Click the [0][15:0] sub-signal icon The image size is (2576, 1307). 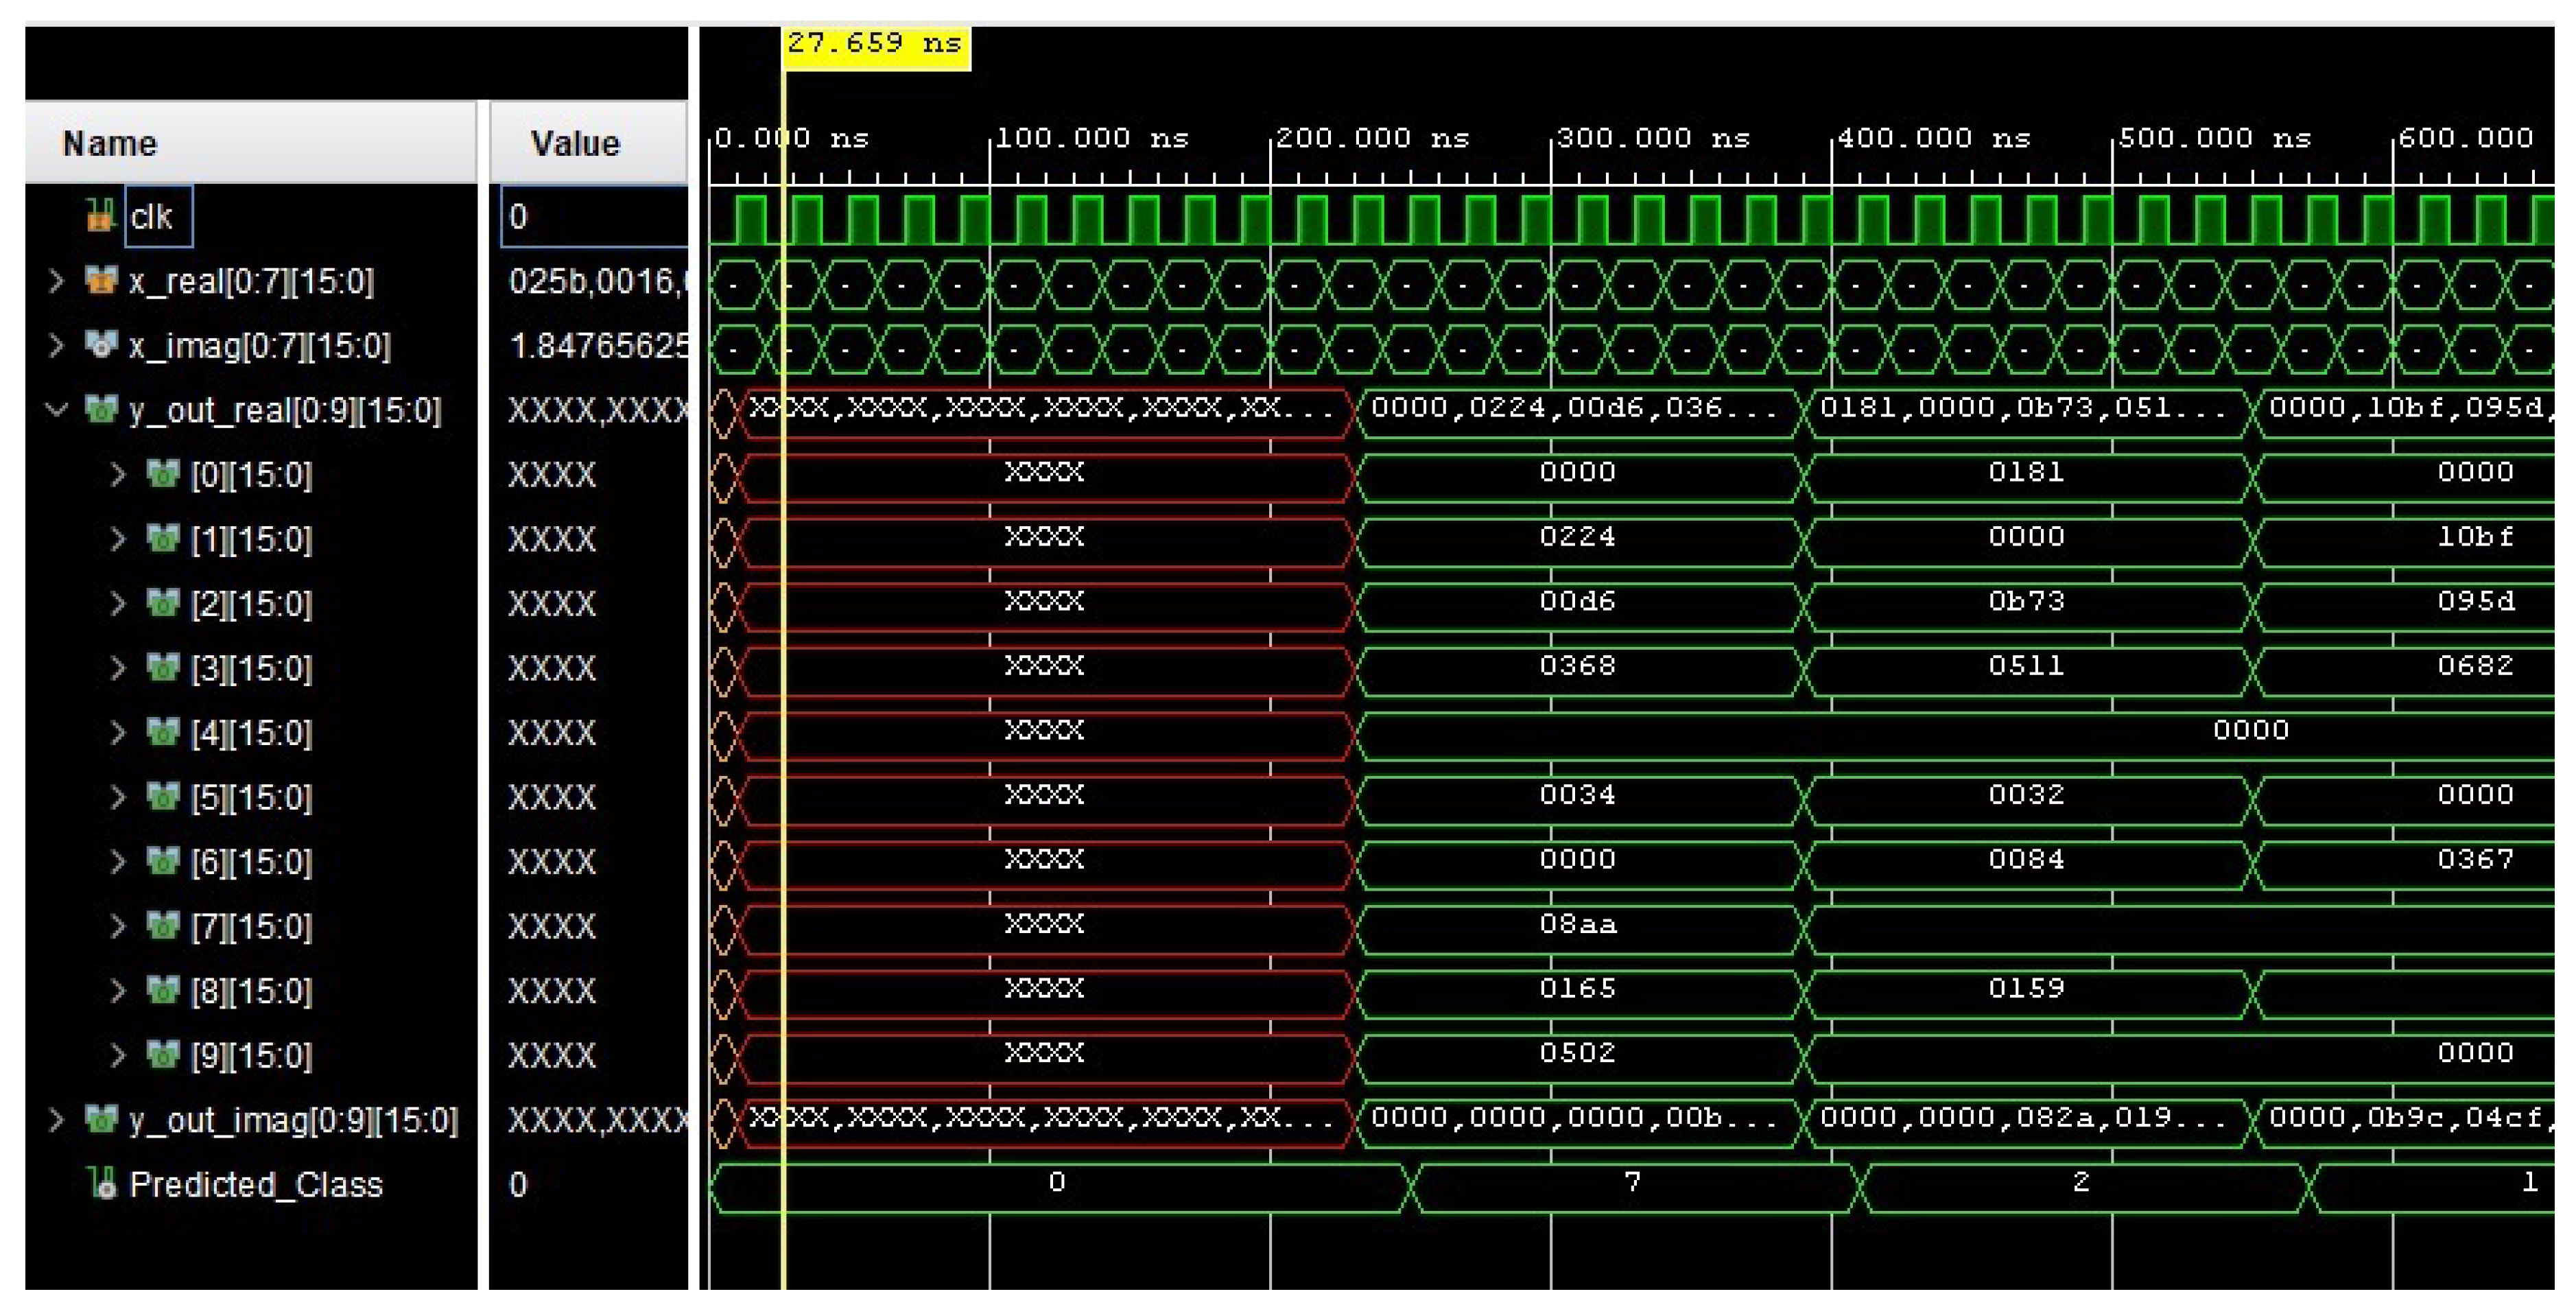click(162, 474)
